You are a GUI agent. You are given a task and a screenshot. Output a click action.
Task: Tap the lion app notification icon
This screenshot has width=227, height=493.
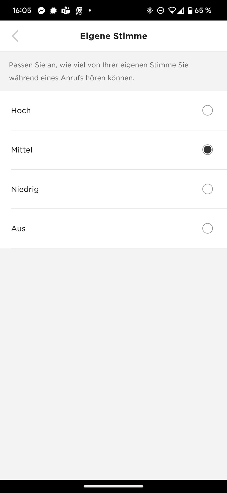(x=79, y=11)
